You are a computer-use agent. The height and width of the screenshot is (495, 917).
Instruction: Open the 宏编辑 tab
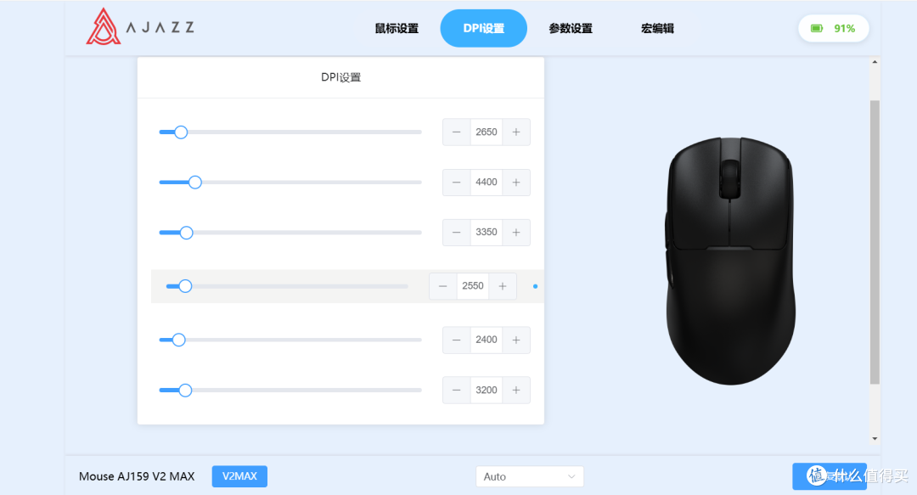[x=657, y=28]
